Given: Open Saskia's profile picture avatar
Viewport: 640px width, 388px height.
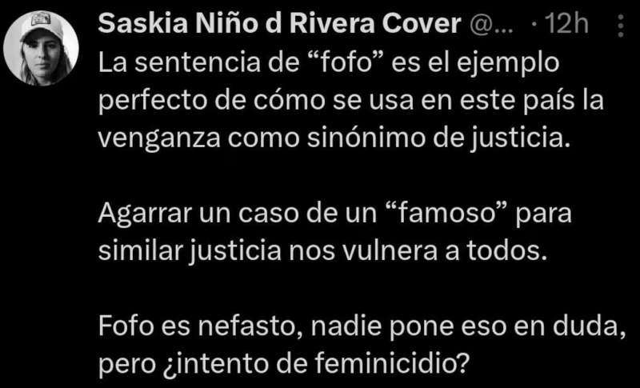Looking at the screenshot, I should tap(41, 48).
